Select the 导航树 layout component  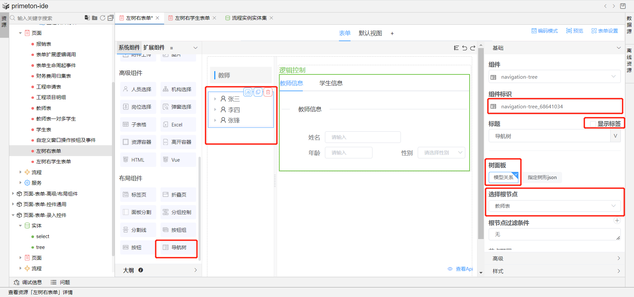176,248
